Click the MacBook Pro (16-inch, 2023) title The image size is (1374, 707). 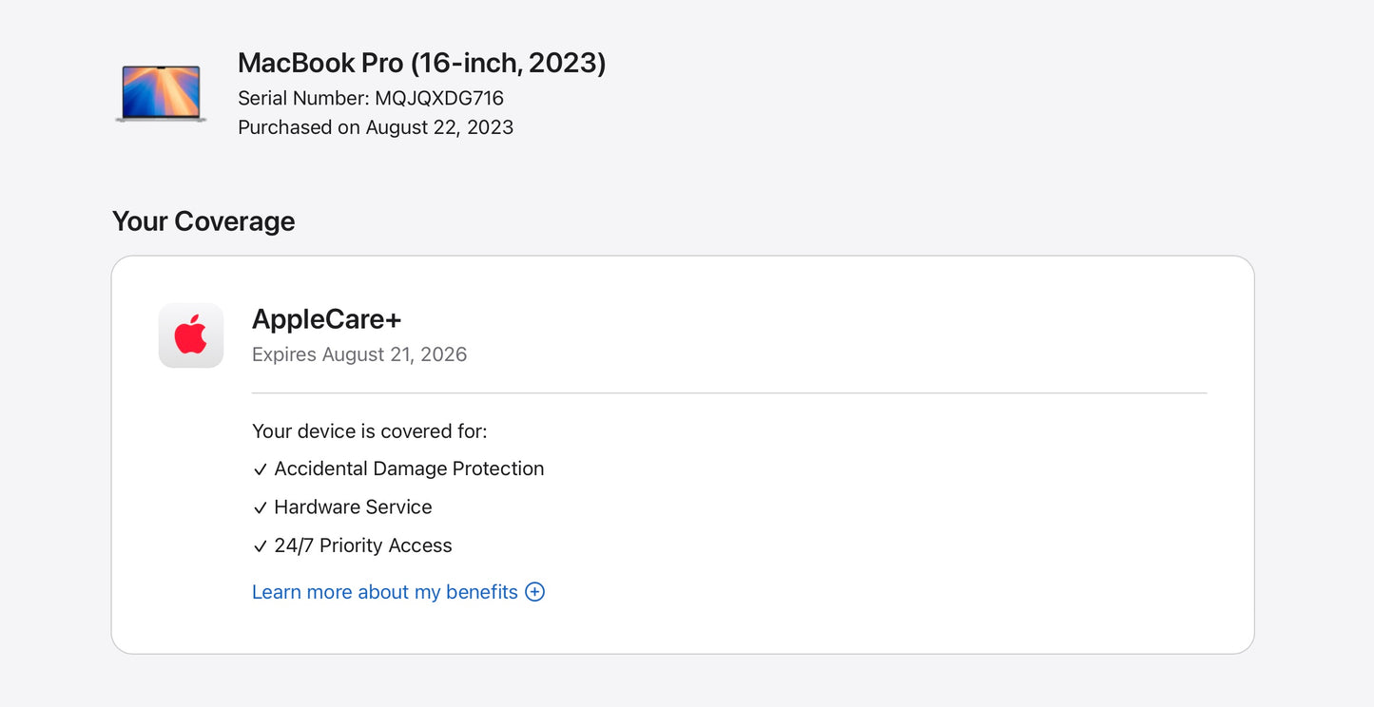421,62
